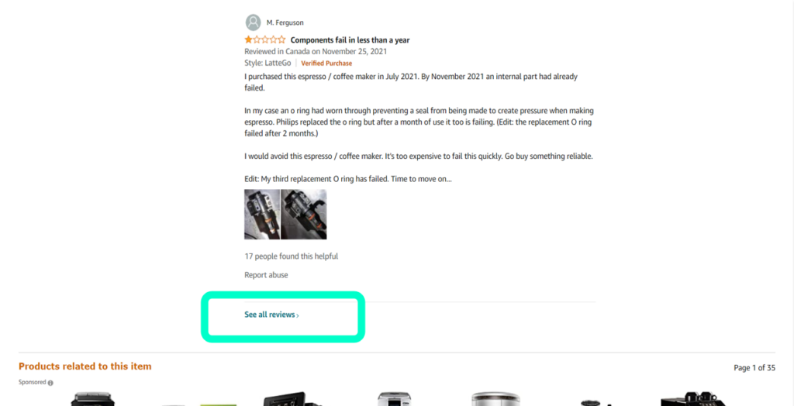Open the second review photo thumbnail
The image size is (794, 406).
point(304,214)
